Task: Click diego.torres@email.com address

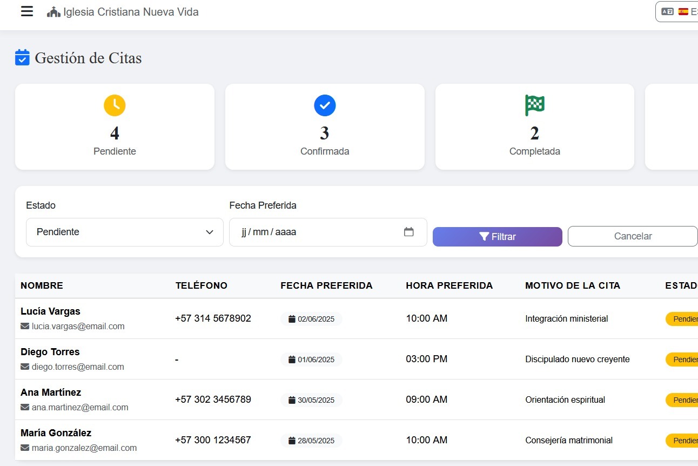Action: click(78, 367)
